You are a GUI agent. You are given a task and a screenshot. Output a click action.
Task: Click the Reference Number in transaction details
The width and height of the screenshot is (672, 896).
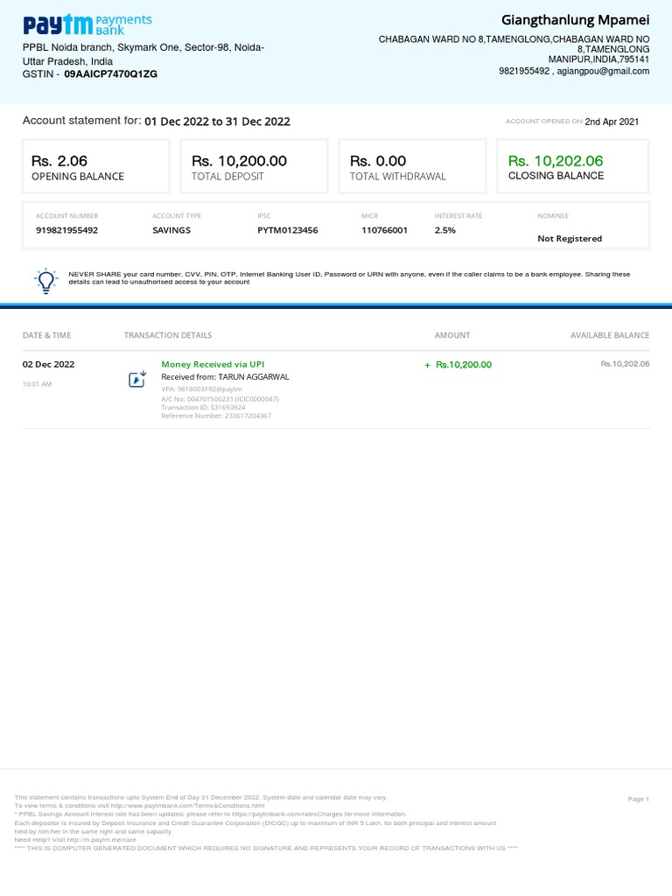(x=216, y=416)
